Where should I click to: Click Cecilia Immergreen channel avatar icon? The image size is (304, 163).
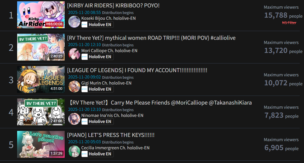click(74, 151)
